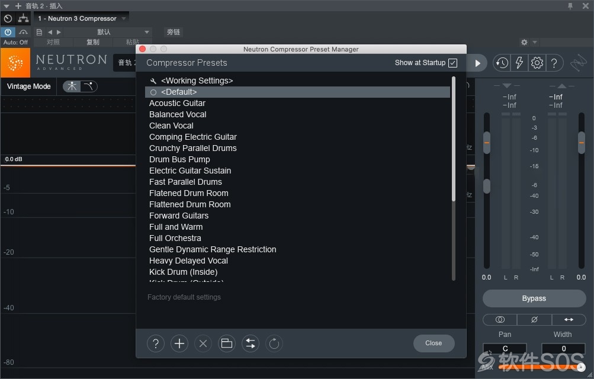Viewport: 594px width, 379px height.
Task: Select the <Default> radio circle
Action: click(x=153, y=92)
